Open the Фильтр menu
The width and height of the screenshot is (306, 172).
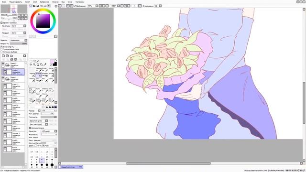coord(55,2)
